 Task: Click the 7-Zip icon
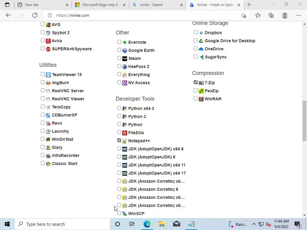click(x=201, y=83)
